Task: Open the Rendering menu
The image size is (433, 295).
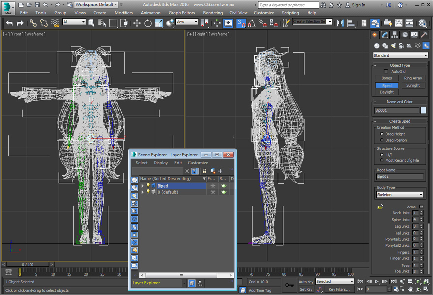Action: click(x=213, y=13)
